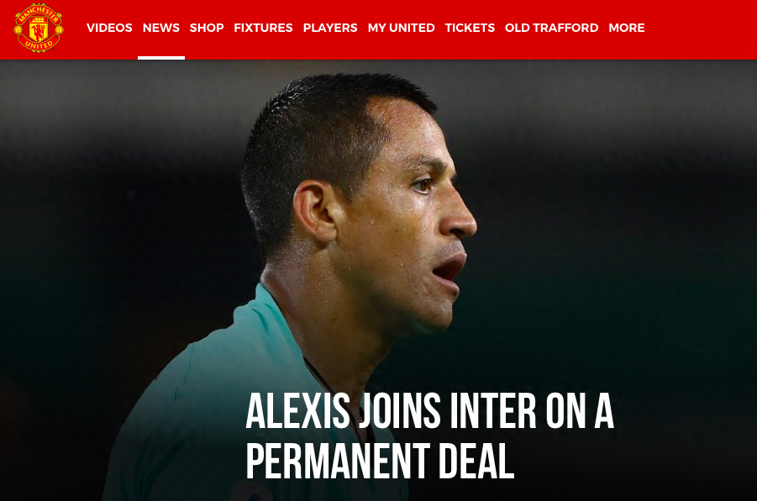Navigate to TICKETS
This screenshot has height=501, width=757.
470,28
